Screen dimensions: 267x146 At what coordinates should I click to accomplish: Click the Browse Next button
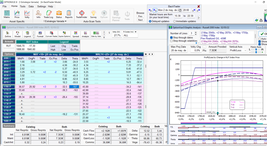point(140,20)
